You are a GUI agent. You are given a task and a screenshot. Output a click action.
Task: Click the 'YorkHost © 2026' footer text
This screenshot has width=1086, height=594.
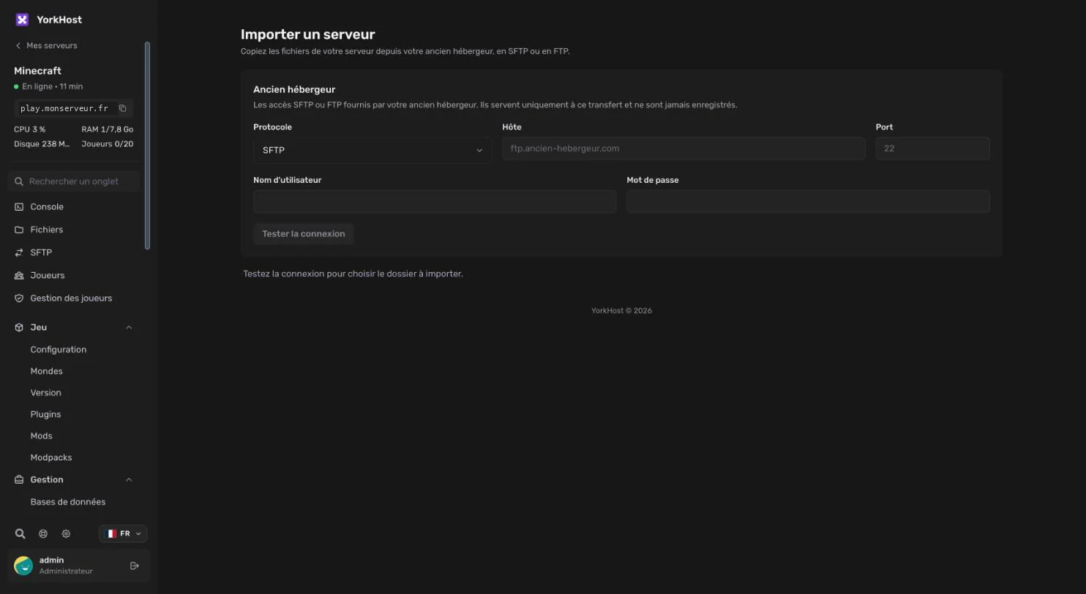click(621, 311)
